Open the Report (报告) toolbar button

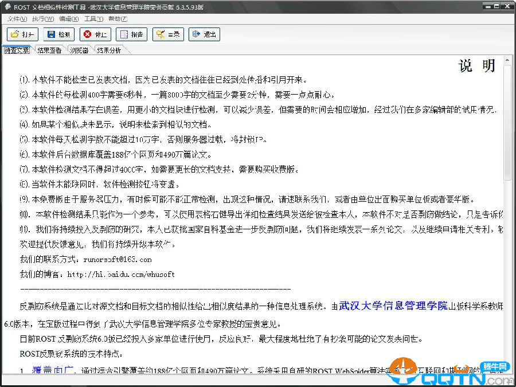131,34
